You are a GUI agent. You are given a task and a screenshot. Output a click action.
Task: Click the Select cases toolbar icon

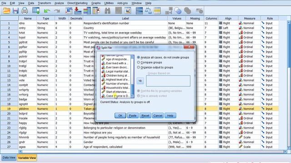pos(157,11)
